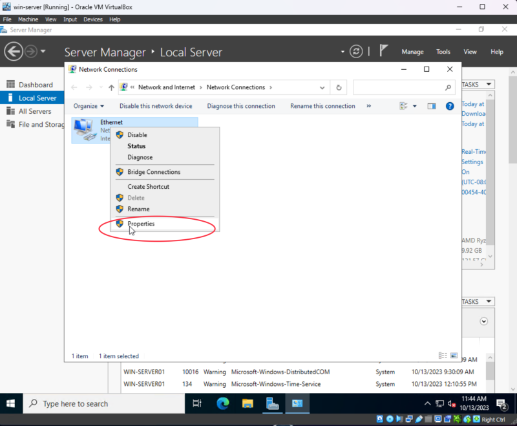This screenshot has height=426, width=517.
Task: Expand the Organize dropdown
Action: [x=89, y=106]
